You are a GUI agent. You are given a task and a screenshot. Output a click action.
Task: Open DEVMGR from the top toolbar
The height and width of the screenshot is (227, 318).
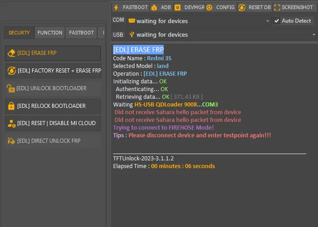(189, 8)
